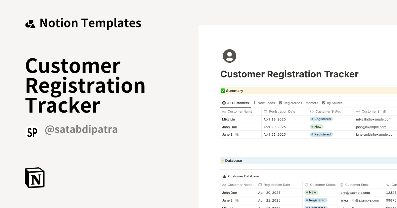Click the checkbox icon on By Source view
Viewport: 397px width, 208px height.
(x=324, y=103)
